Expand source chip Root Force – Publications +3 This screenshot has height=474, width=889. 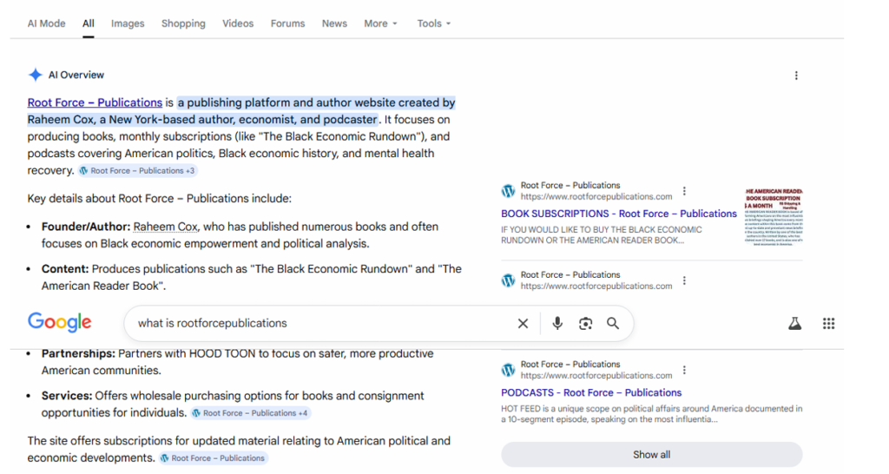point(137,171)
